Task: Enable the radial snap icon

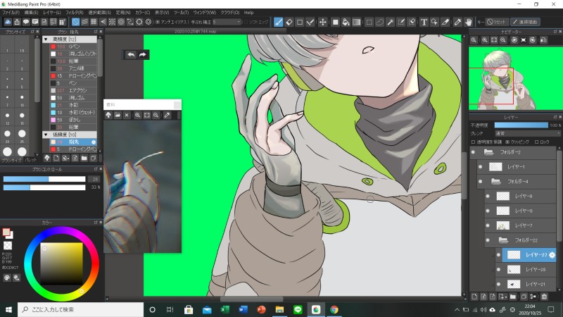Action: 112,22
